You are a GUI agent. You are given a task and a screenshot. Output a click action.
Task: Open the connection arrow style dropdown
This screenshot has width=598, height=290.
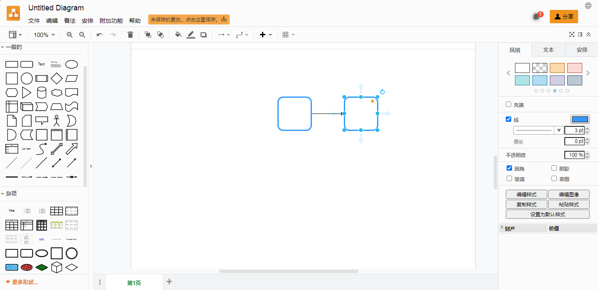pyautogui.click(x=224, y=35)
